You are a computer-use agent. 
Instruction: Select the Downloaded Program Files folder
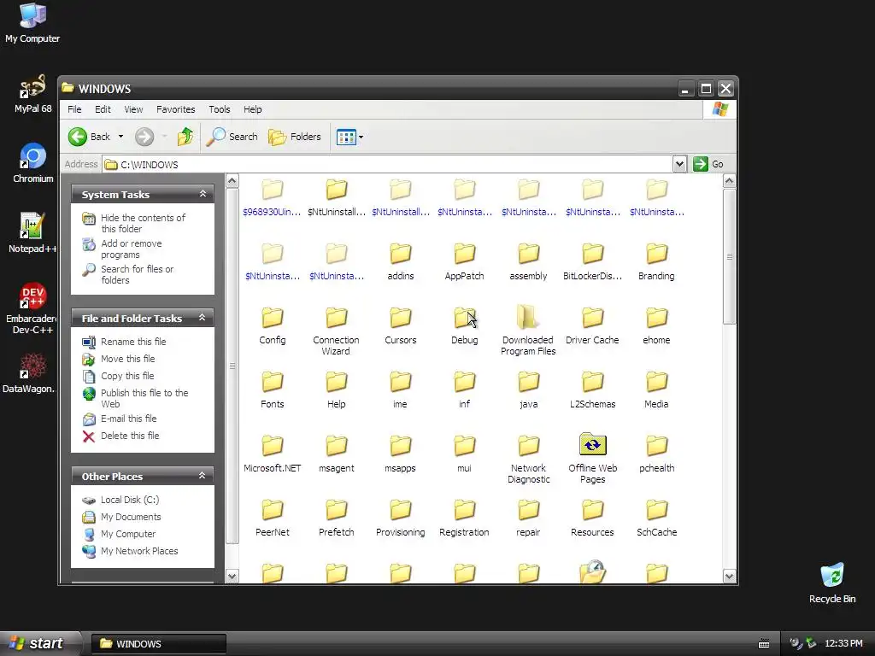[528, 330]
